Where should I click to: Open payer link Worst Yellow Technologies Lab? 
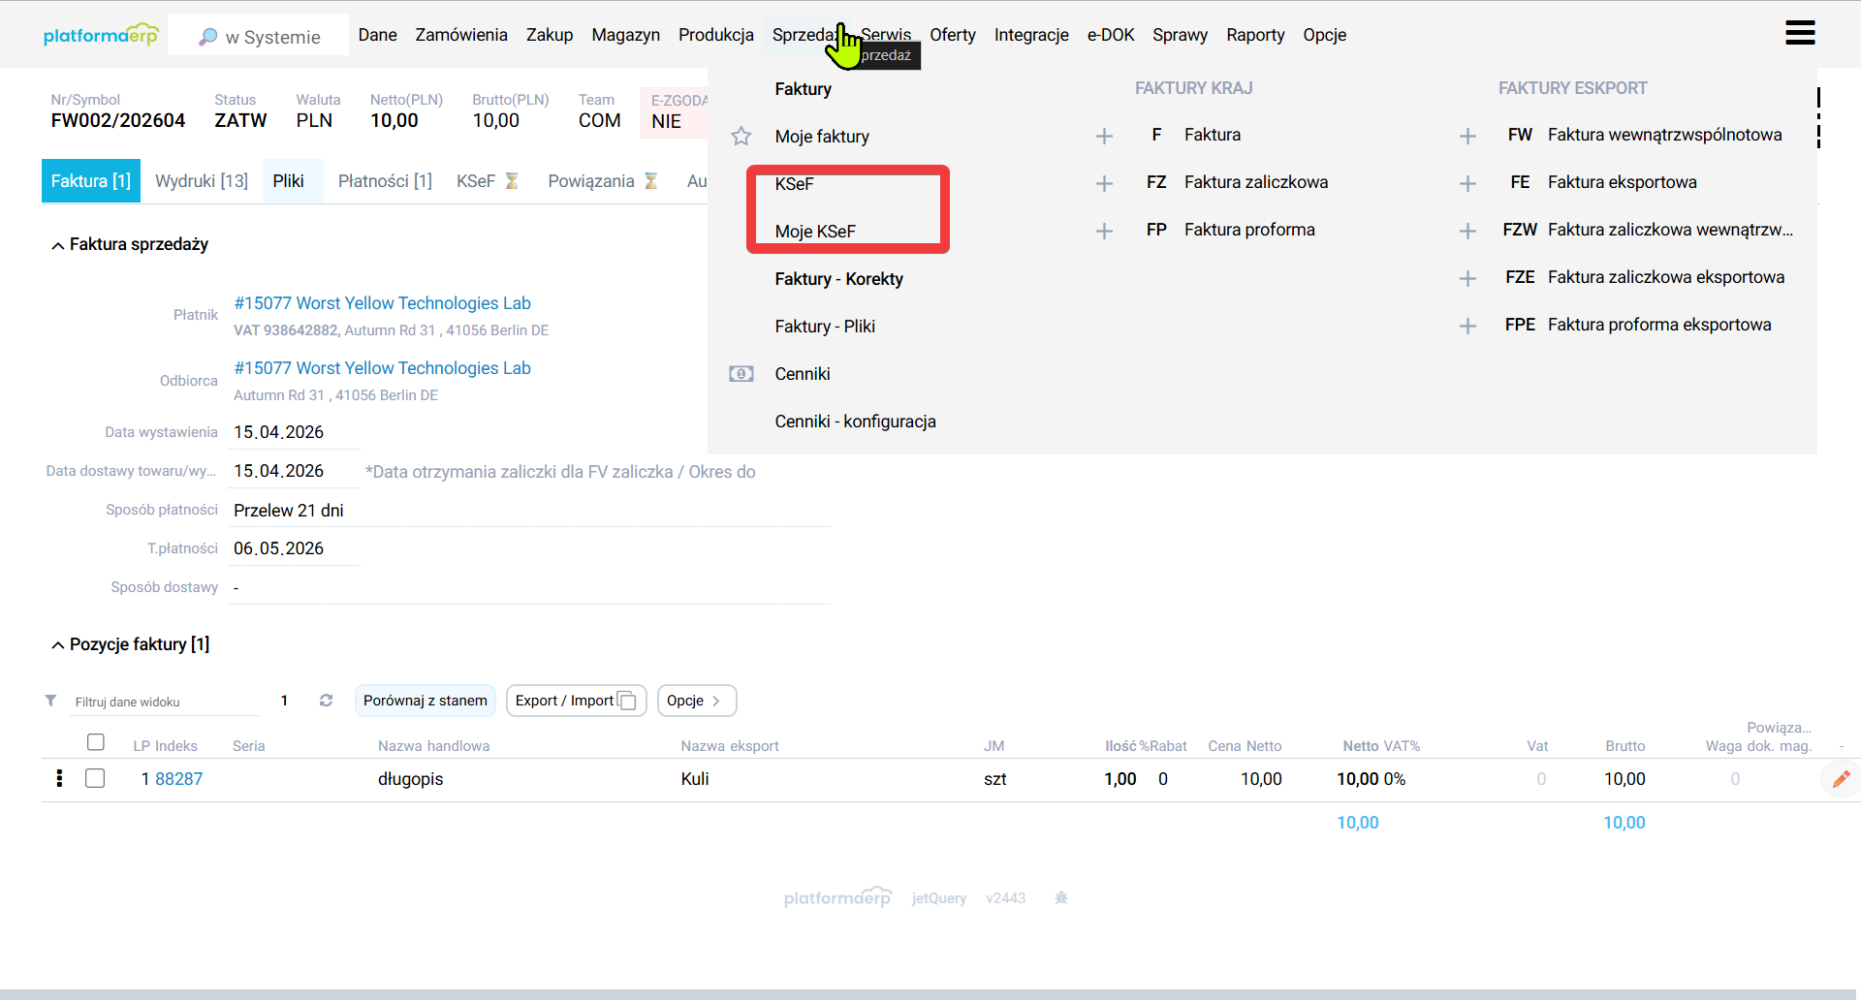click(382, 303)
